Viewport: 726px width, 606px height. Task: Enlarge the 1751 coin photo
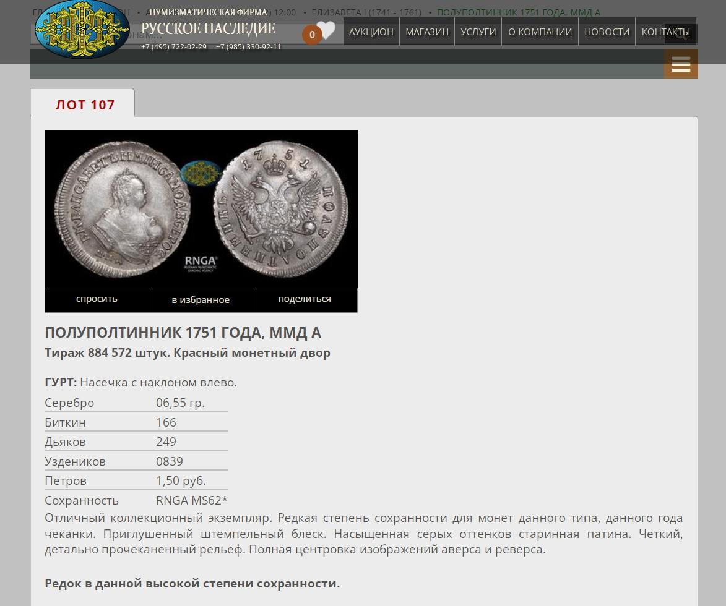coord(201,209)
